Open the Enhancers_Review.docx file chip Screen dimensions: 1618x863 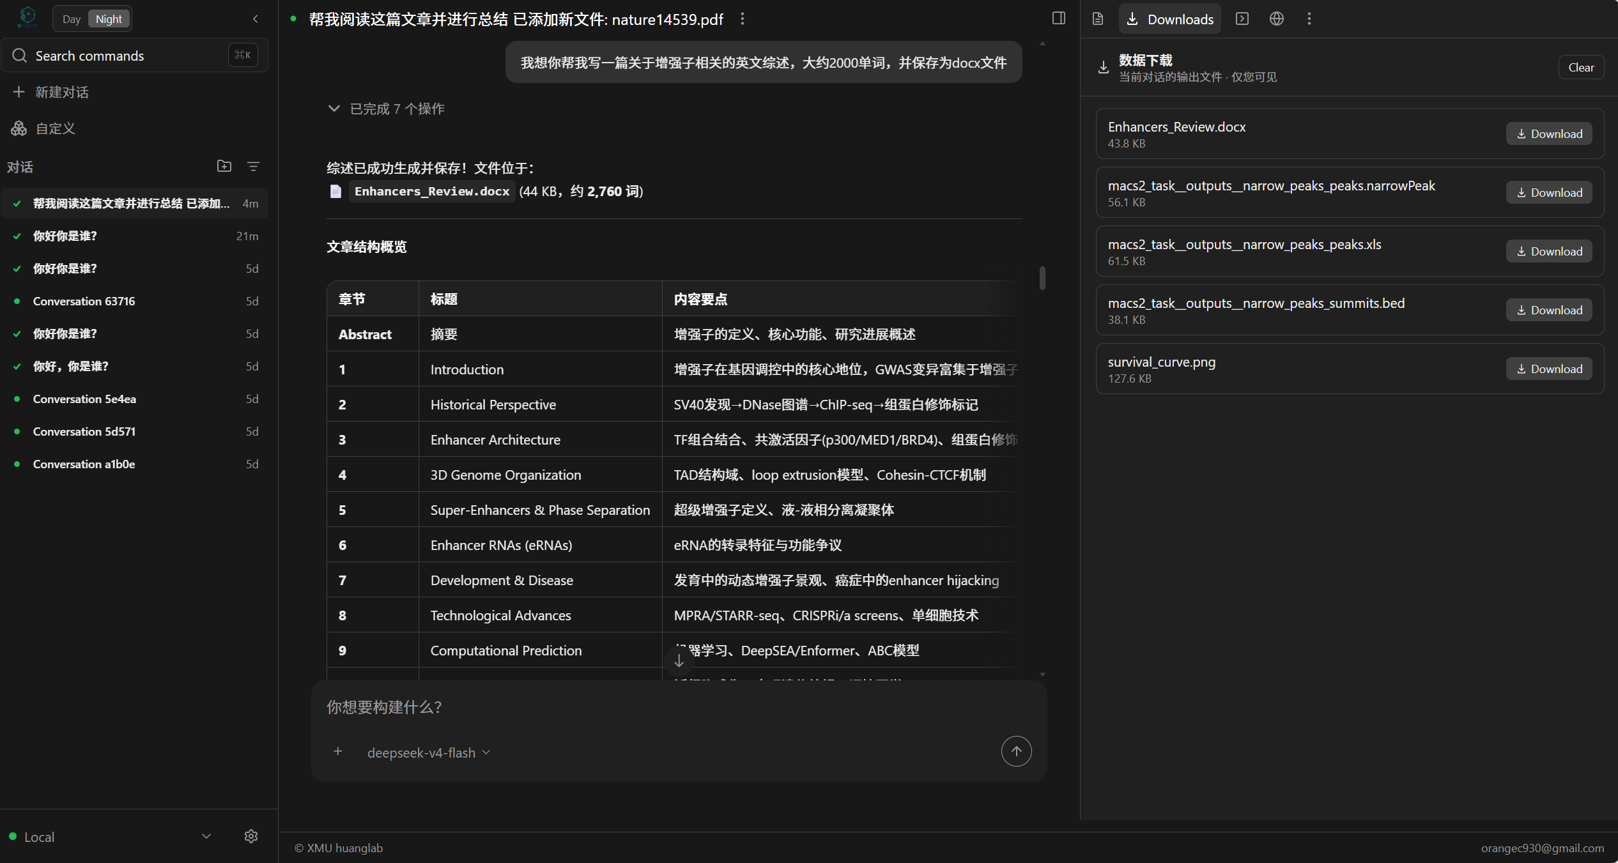pyautogui.click(x=432, y=191)
